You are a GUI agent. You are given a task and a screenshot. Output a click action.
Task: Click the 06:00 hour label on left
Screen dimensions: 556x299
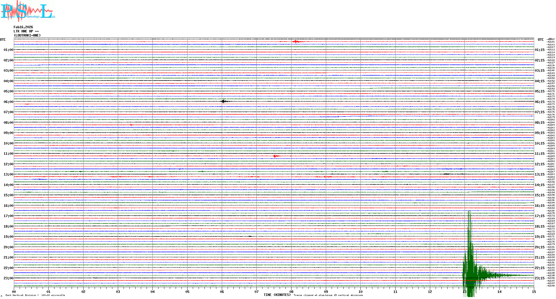click(x=8, y=102)
